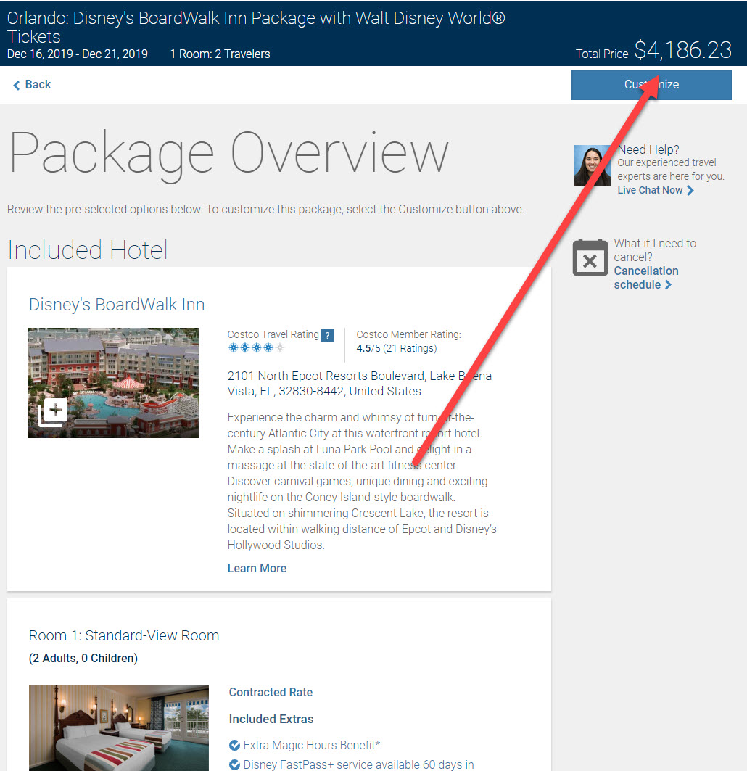Screen dimensions: 747x771
Task: Click the Costco Travel Rating help icon
Action: 327,335
